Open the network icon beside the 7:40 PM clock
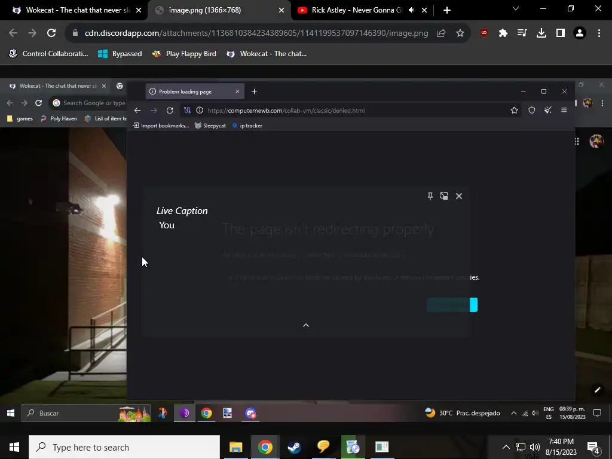Viewport: 612px width, 459px height. click(x=521, y=447)
